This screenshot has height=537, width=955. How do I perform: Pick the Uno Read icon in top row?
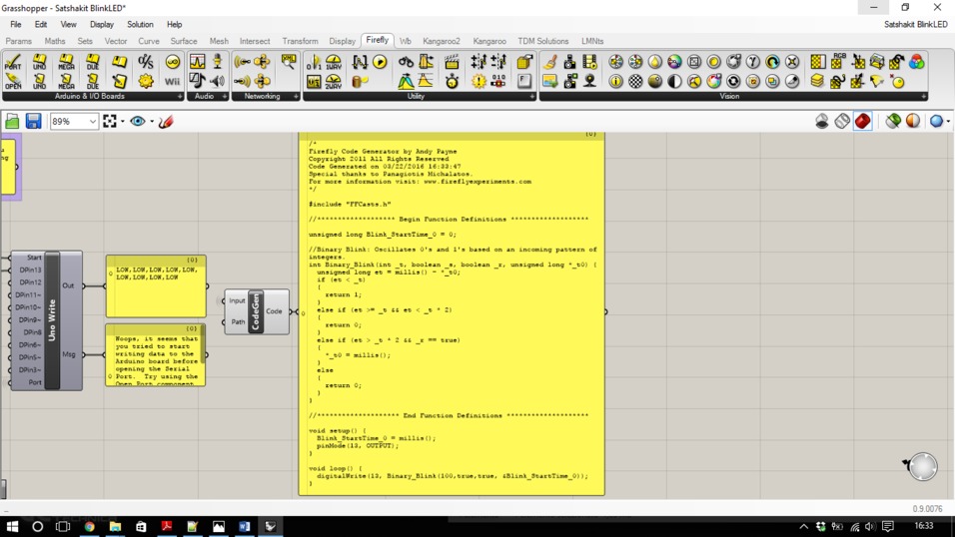click(40, 62)
